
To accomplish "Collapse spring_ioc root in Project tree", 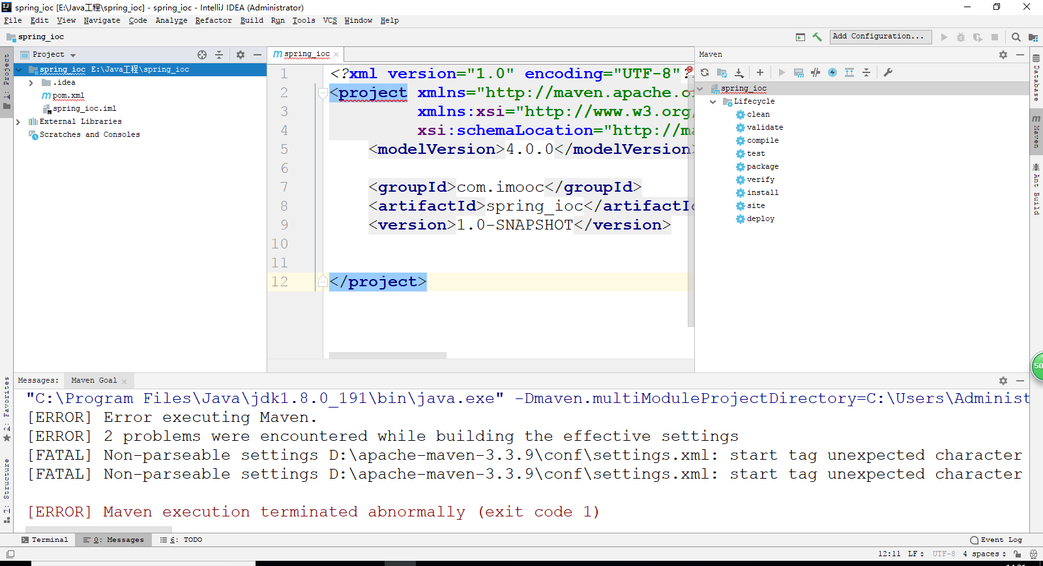I will click(x=18, y=70).
